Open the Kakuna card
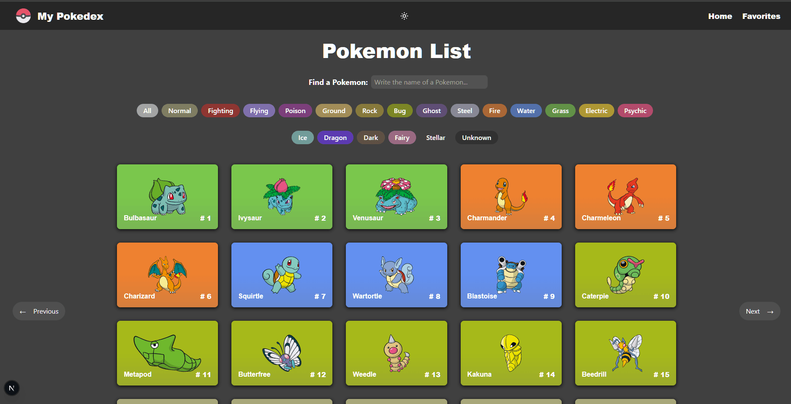Viewport: 791px width, 404px height. tap(511, 353)
